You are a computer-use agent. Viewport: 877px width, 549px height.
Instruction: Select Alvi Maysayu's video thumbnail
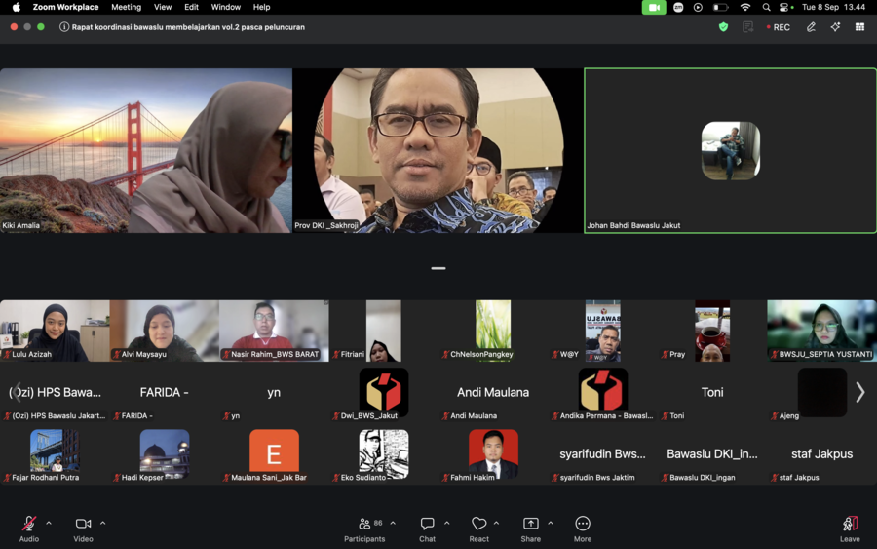coord(165,331)
